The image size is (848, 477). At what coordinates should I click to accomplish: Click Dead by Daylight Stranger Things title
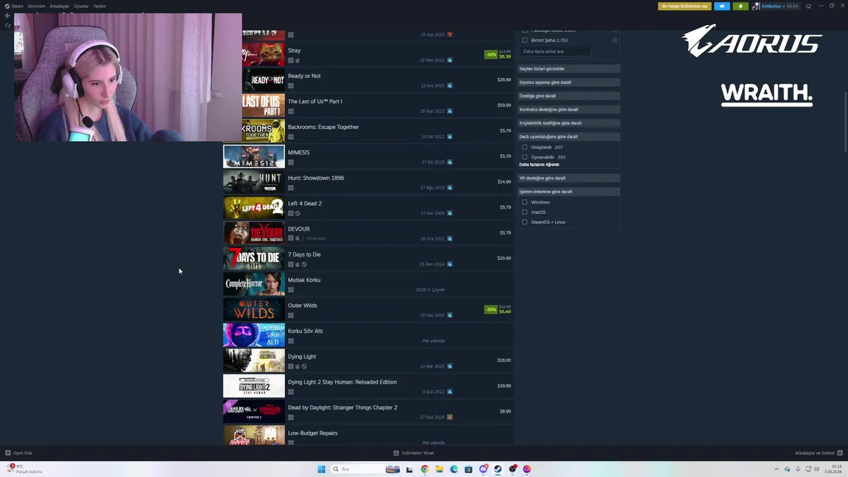click(x=343, y=407)
